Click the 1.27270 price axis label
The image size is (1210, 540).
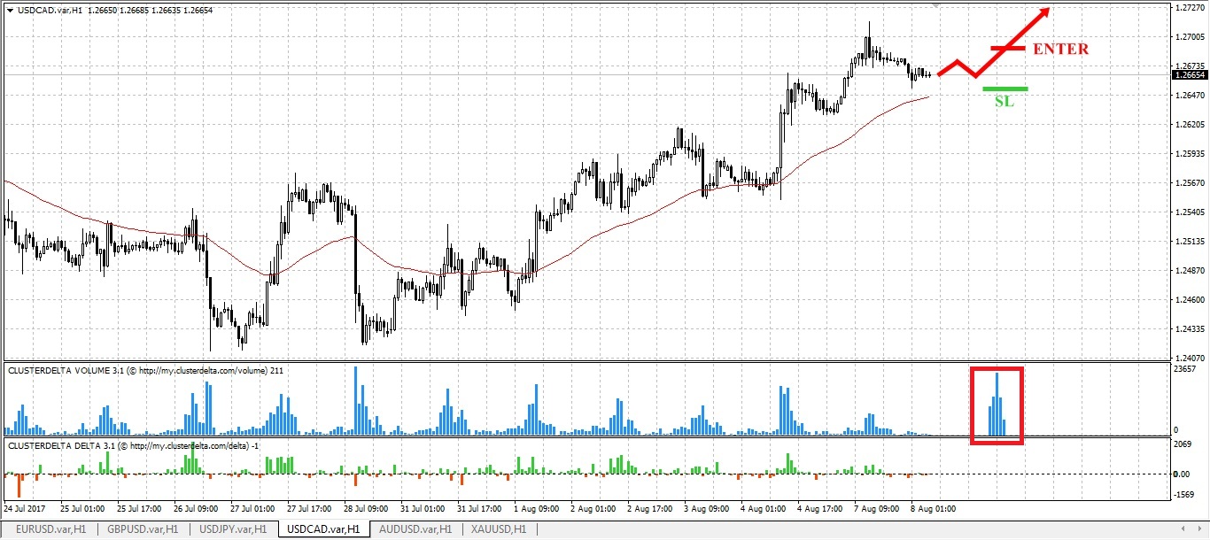tap(1189, 8)
